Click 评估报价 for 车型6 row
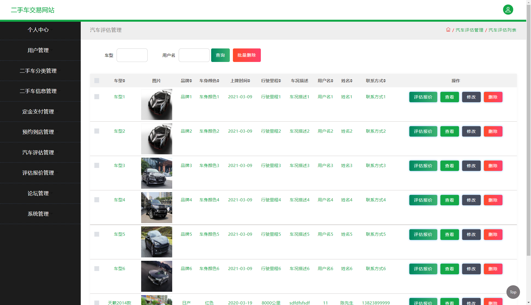Image resolution: width=531 pixels, height=305 pixels. point(423,269)
